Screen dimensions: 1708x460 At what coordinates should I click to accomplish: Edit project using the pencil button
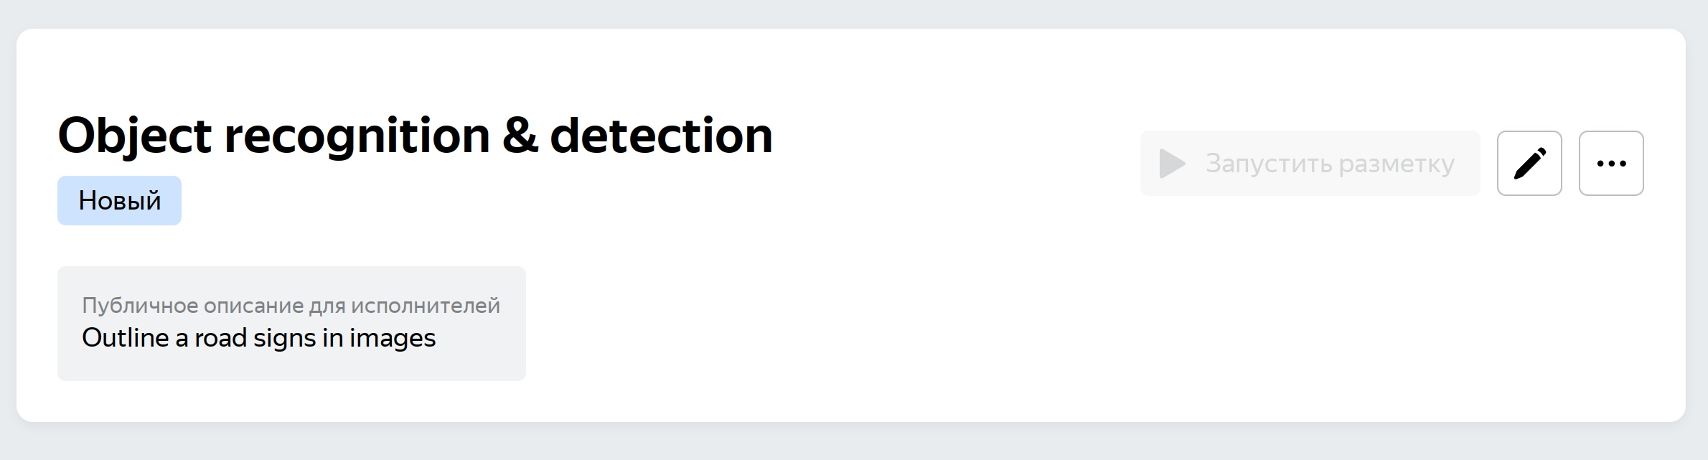pyautogui.click(x=1529, y=163)
